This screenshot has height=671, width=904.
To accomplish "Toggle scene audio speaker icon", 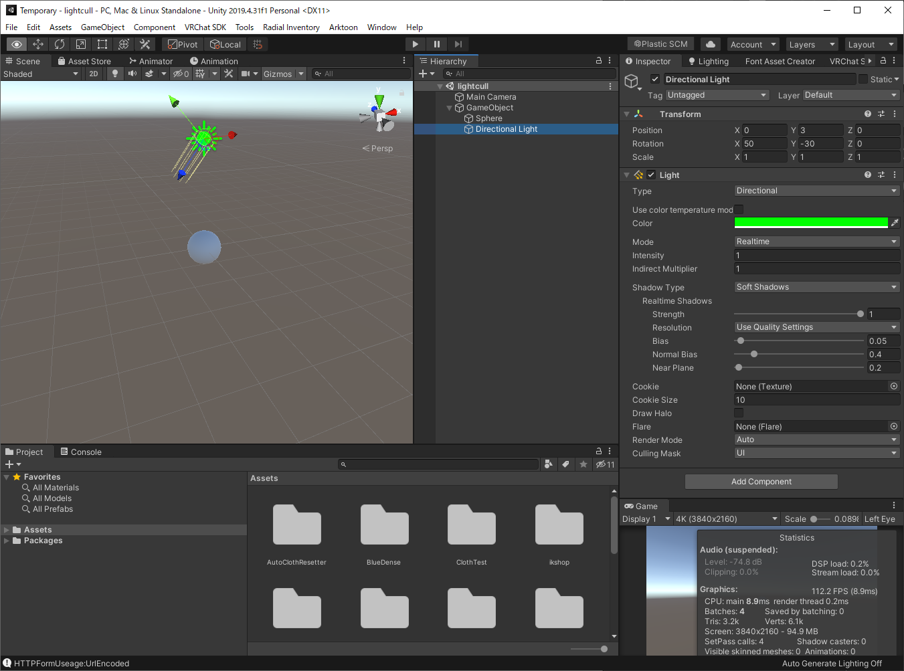I will 132,74.
